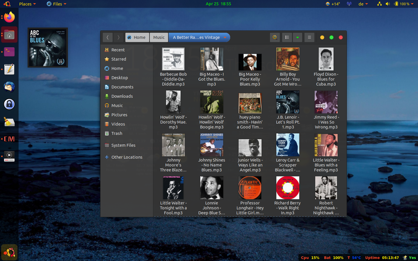
Task: Select the Robert Nighthawk file icon
Action: (x=326, y=188)
